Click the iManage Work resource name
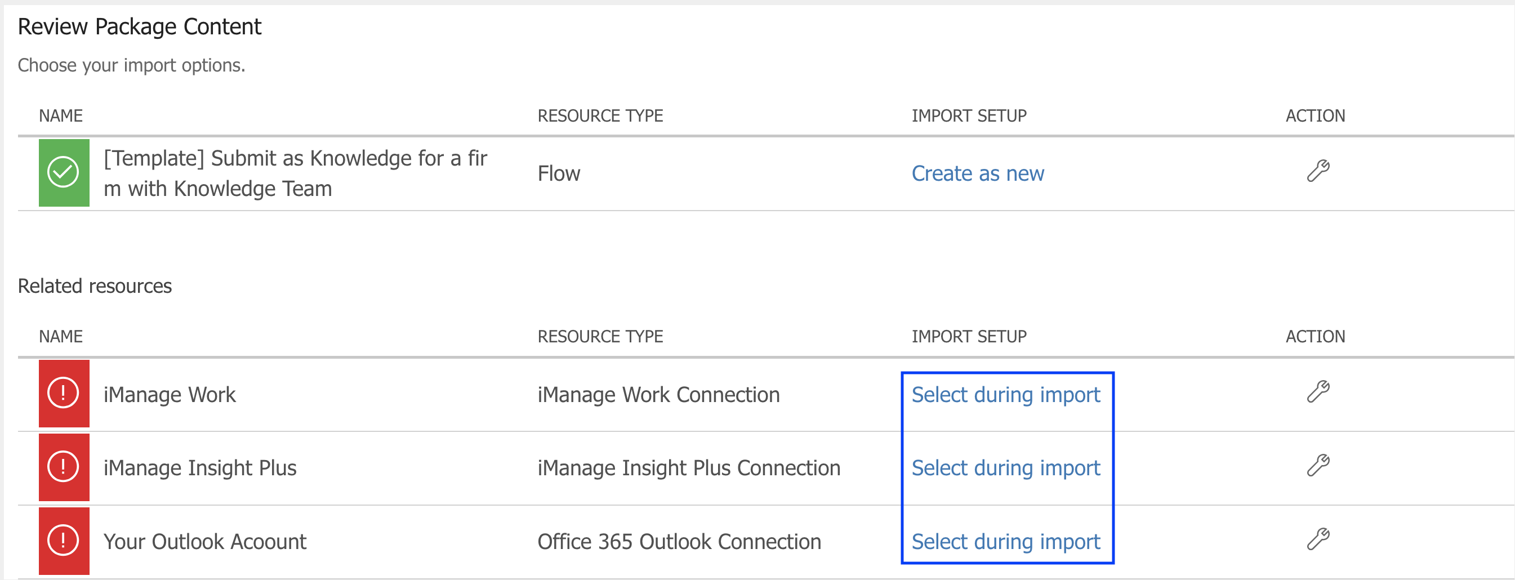 [170, 394]
